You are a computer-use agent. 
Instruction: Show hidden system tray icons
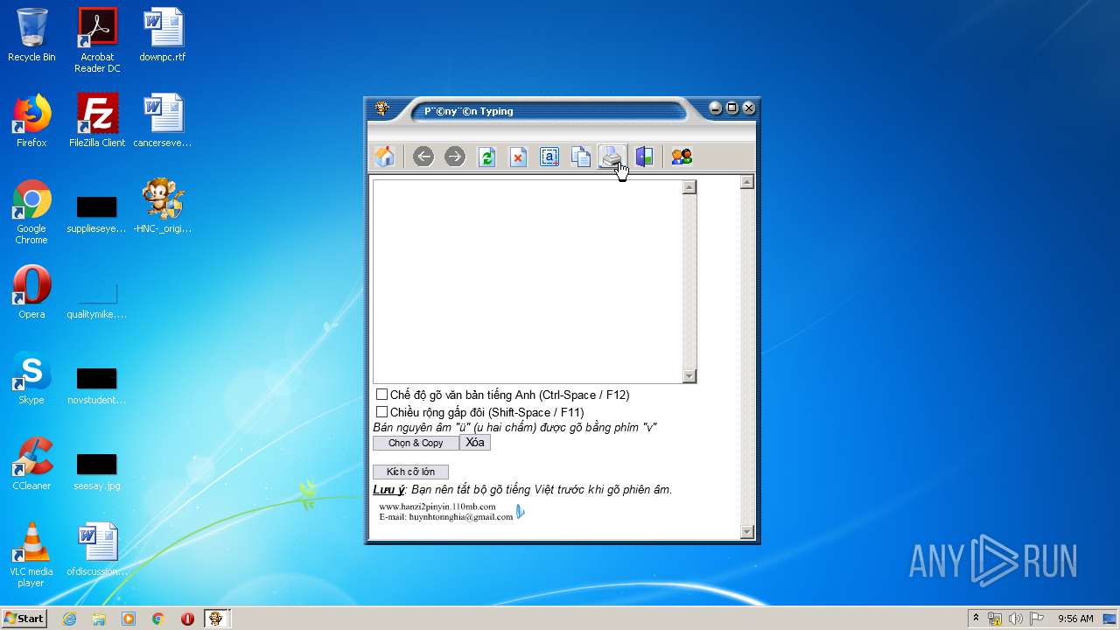(976, 619)
